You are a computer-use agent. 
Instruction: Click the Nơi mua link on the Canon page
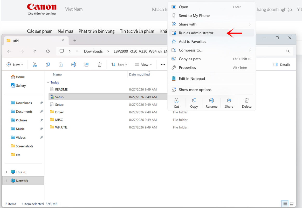point(65,31)
